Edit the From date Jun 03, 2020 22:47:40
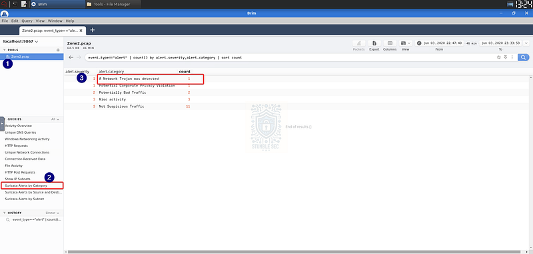Screen dimensions: 533x254 [442, 43]
